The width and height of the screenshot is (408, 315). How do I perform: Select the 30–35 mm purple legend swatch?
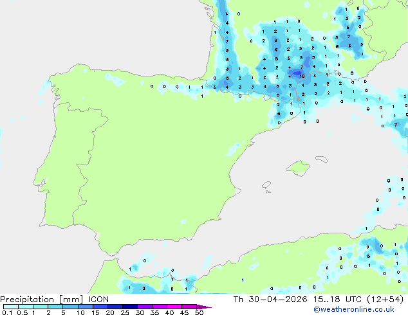pyautogui.click(x=145, y=307)
